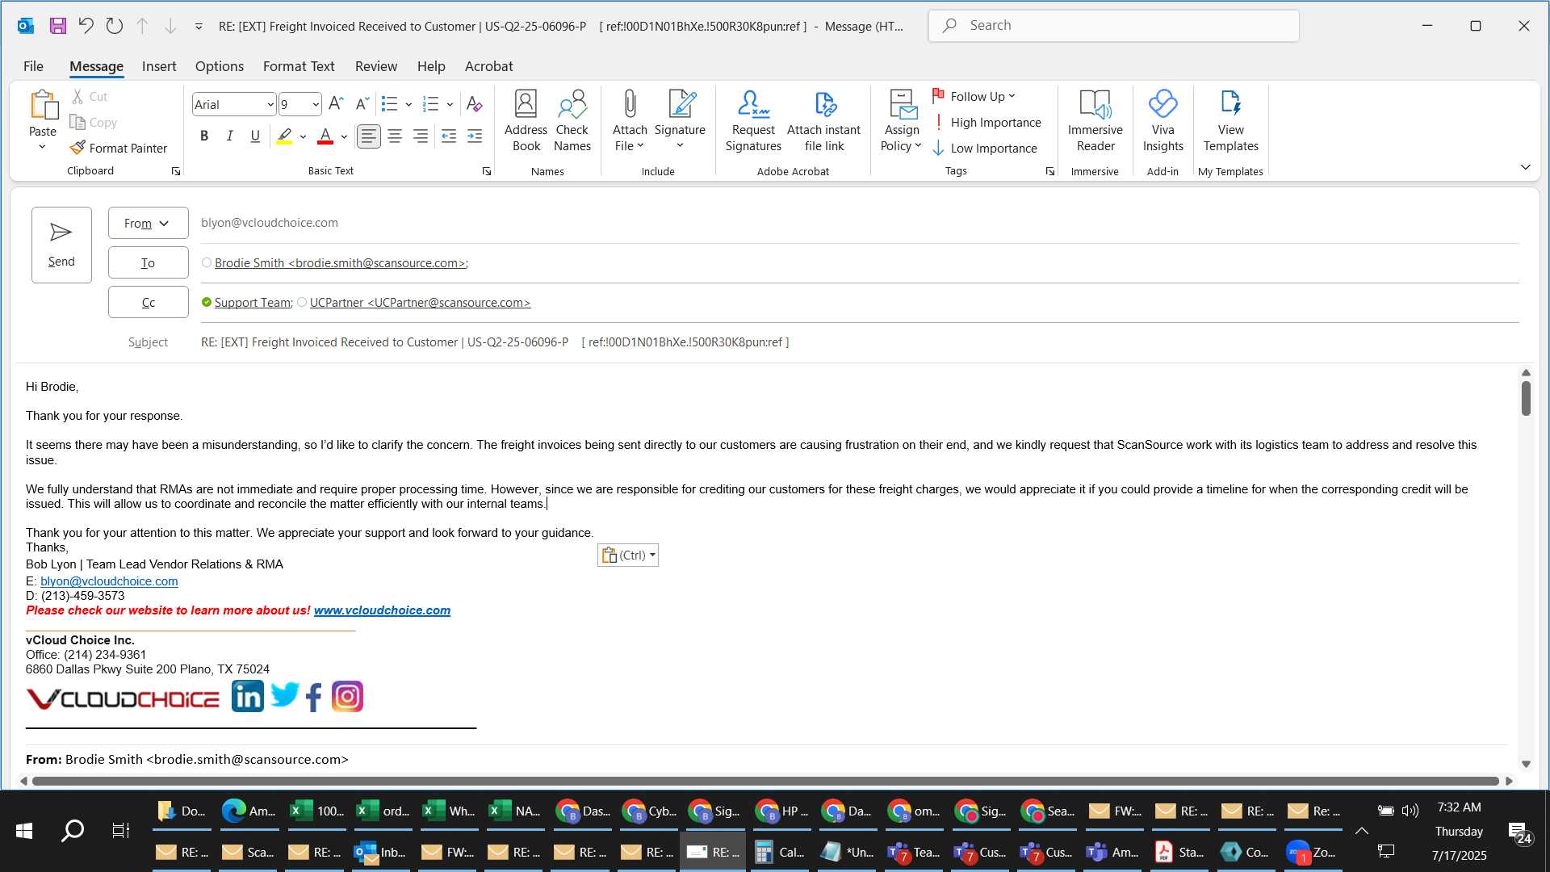The image size is (1550, 872).
Task: Mark message as Low Importance
Action: coord(985,148)
